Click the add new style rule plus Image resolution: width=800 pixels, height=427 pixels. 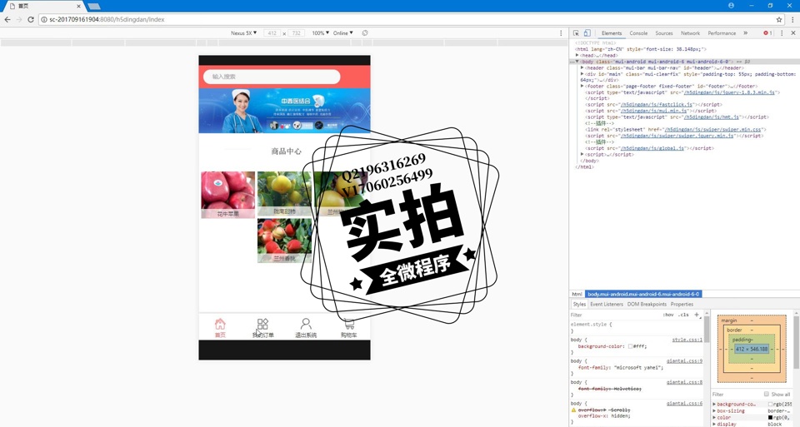(x=697, y=315)
